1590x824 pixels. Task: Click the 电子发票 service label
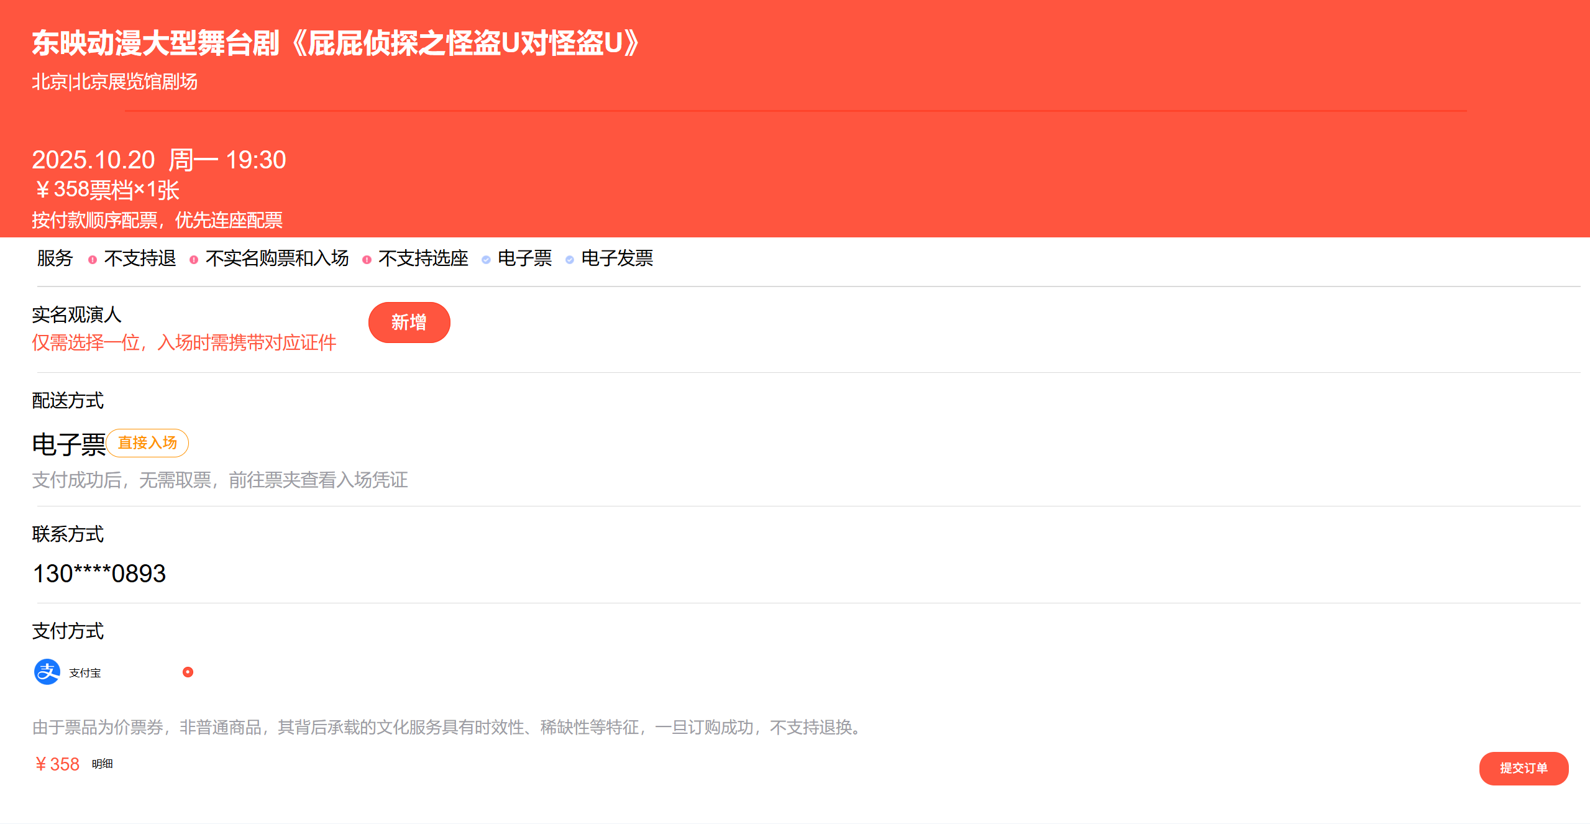617,259
